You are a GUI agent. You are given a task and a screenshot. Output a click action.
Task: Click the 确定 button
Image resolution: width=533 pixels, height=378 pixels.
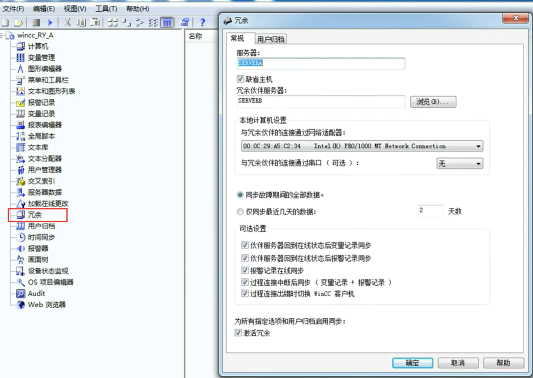click(x=412, y=363)
